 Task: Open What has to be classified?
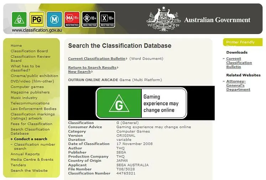(x=25, y=68)
